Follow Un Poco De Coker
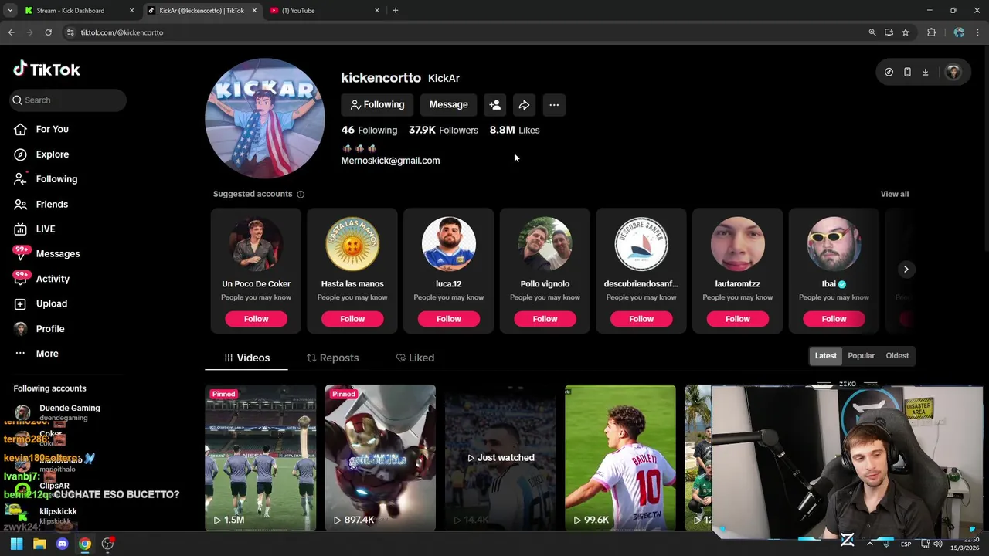This screenshot has height=556, width=989. (x=256, y=319)
